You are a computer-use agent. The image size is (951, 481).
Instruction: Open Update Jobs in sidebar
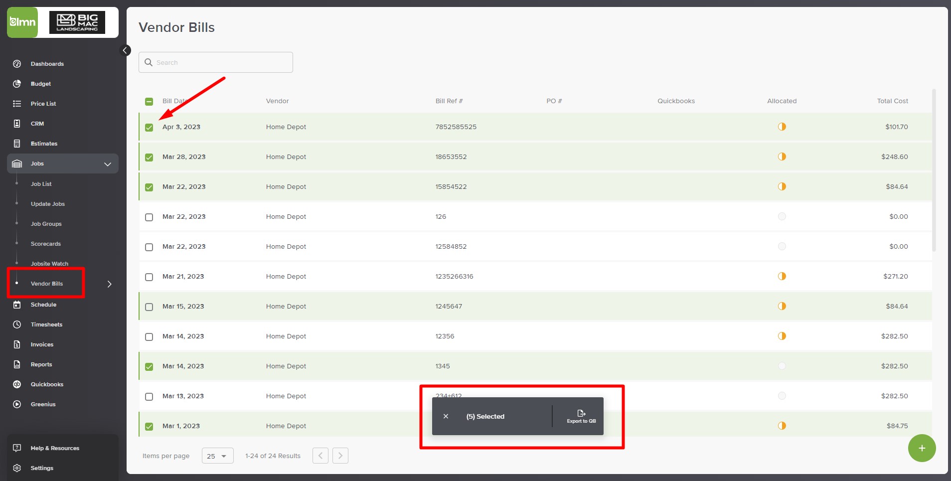click(x=48, y=204)
